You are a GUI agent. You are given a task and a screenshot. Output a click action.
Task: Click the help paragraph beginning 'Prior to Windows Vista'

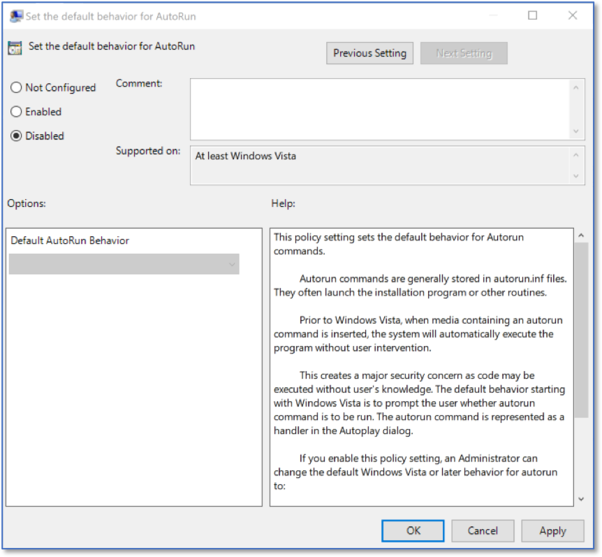tap(418, 334)
